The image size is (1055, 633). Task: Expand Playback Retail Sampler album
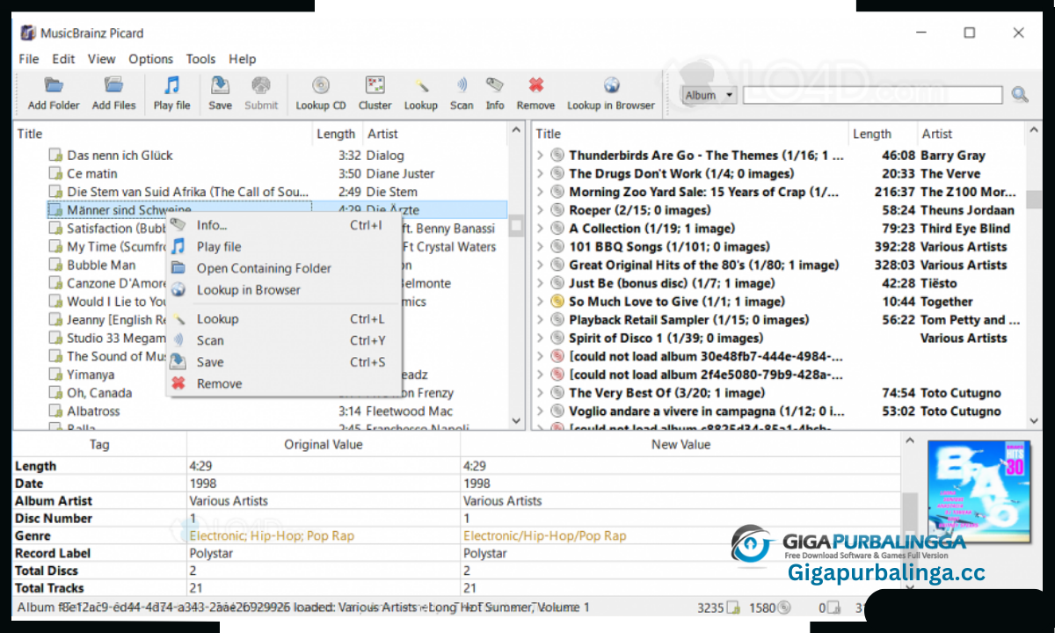(x=540, y=320)
